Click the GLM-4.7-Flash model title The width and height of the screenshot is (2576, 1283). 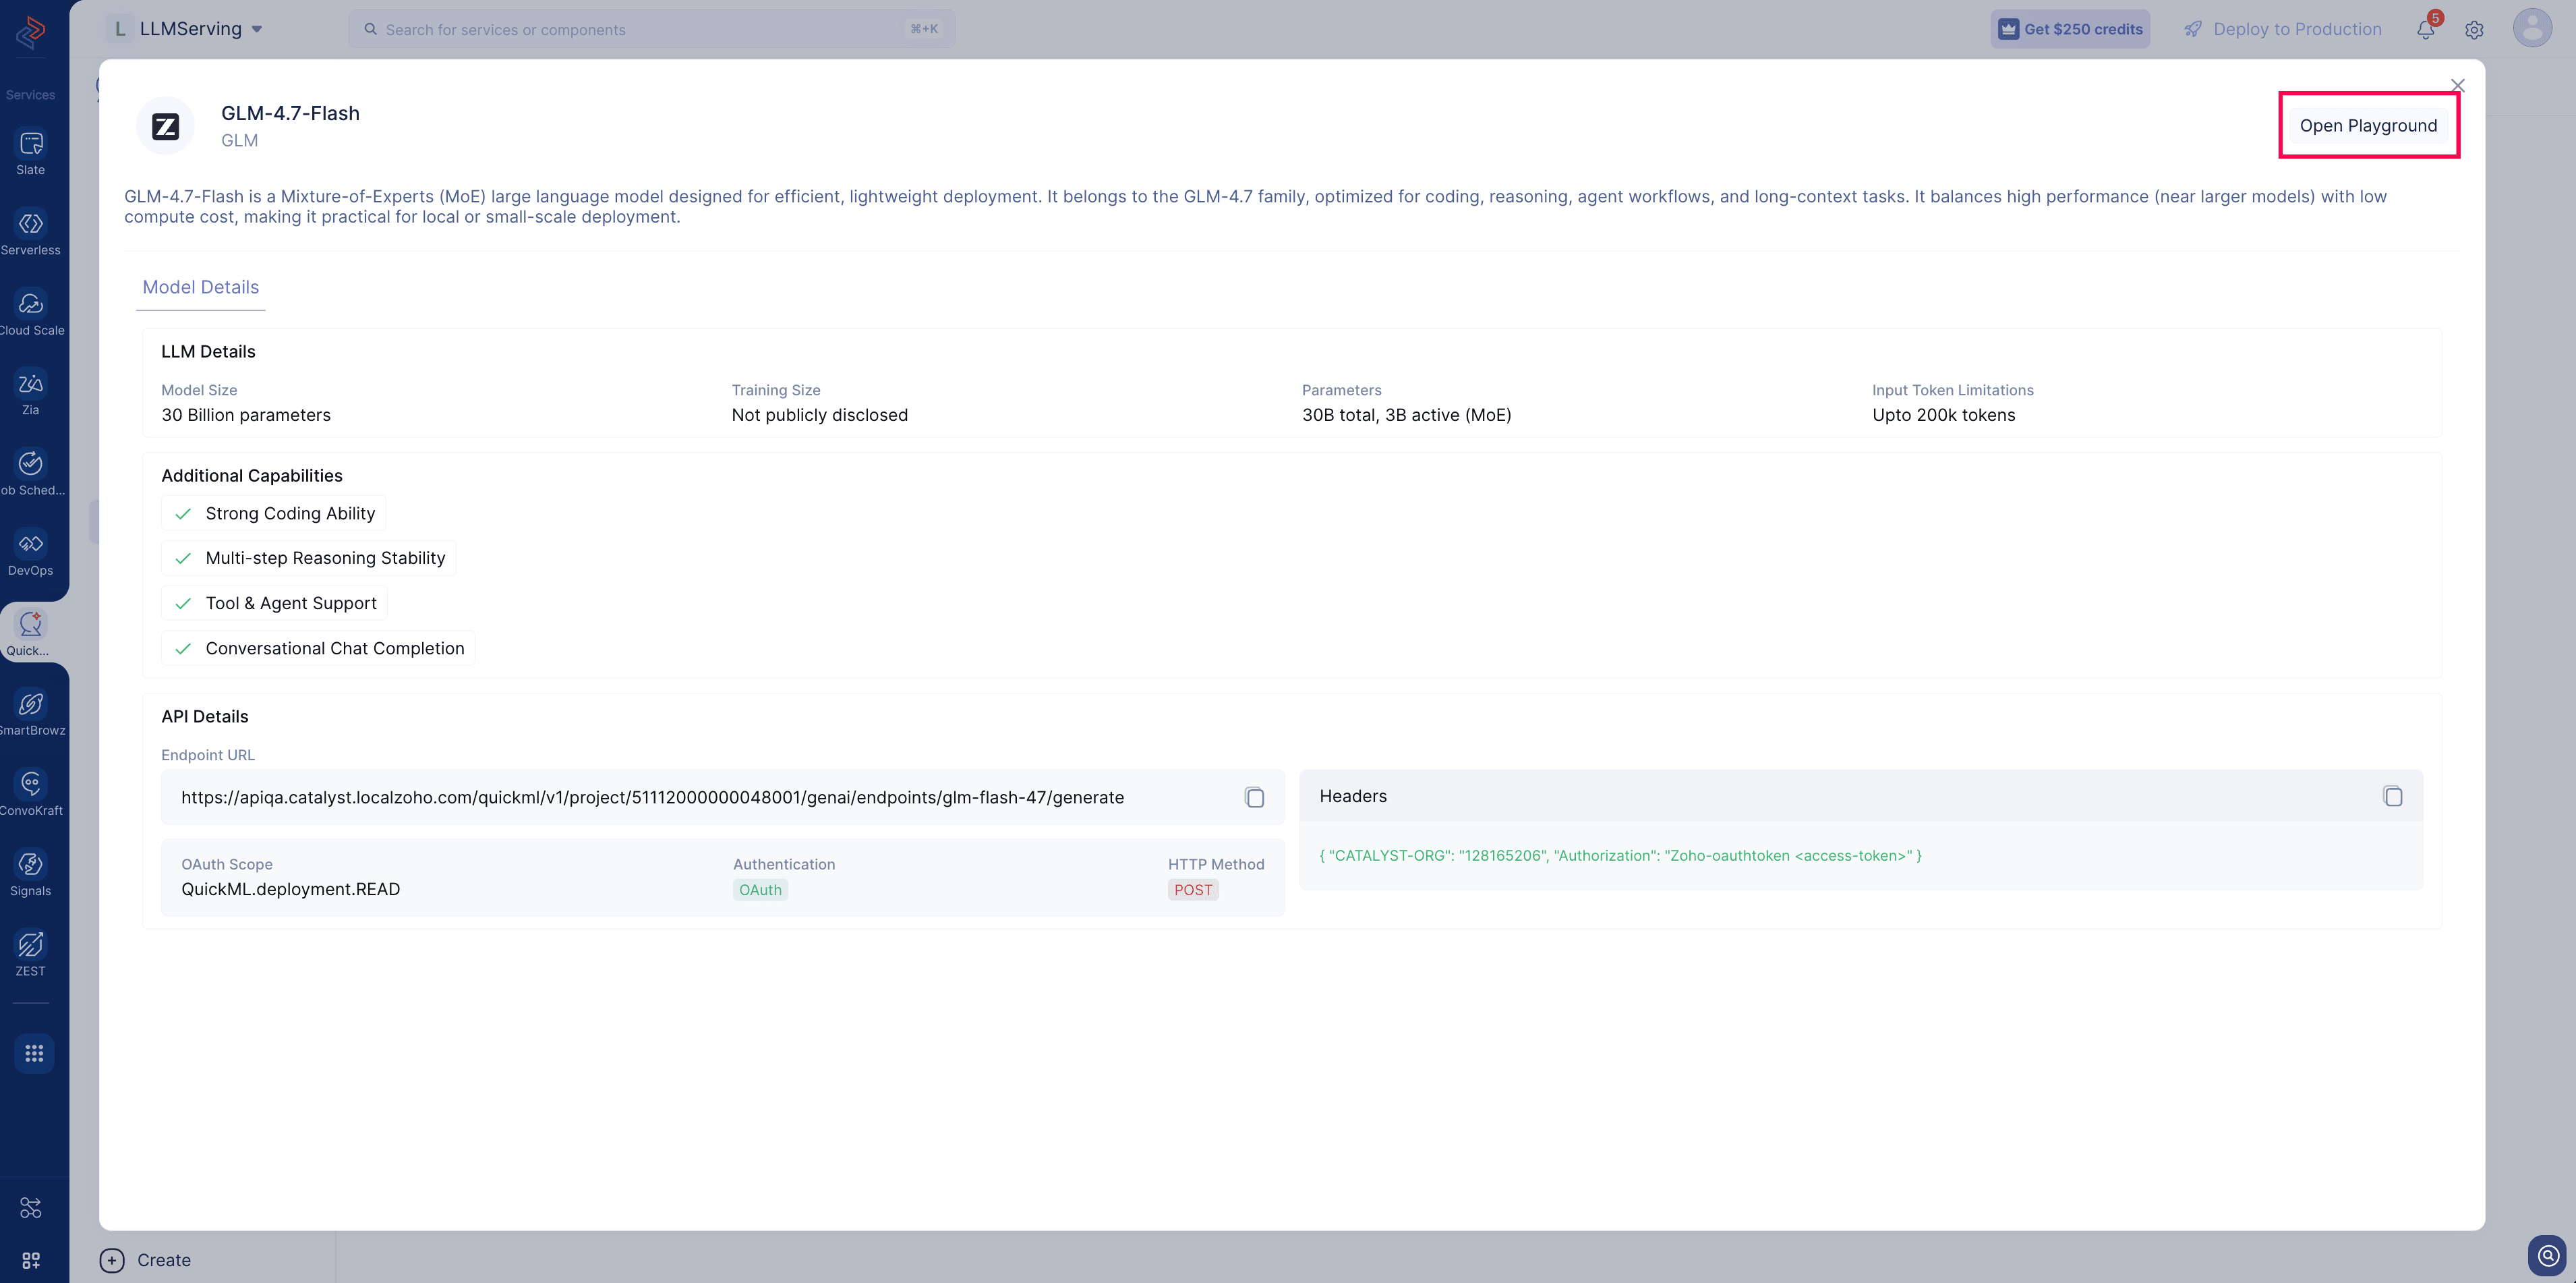tap(290, 113)
